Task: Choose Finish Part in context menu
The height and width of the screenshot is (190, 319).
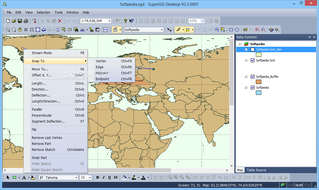Action: 56,158
